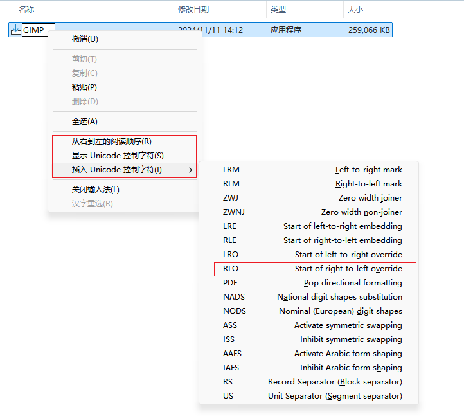464x416 pixels.
Task: Click the 类型 column header
Action: tap(278, 10)
